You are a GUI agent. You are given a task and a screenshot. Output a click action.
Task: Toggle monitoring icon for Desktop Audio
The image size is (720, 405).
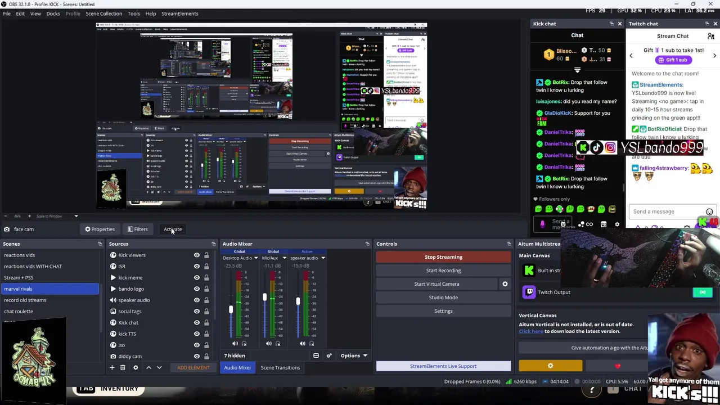pyautogui.click(x=244, y=344)
